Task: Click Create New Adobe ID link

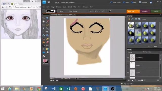Action: pyautogui.click(x=68, y=3)
